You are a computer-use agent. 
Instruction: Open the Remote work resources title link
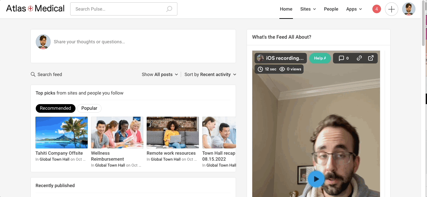pyautogui.click(x=171, y=153)
